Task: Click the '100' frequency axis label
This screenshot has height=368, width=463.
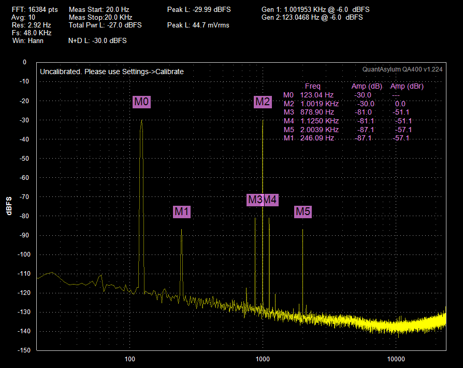Action: pos(129,359)
